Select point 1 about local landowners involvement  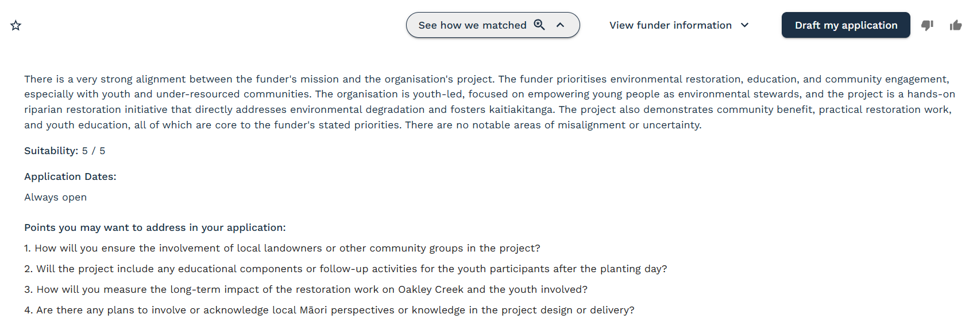point(282,248)
